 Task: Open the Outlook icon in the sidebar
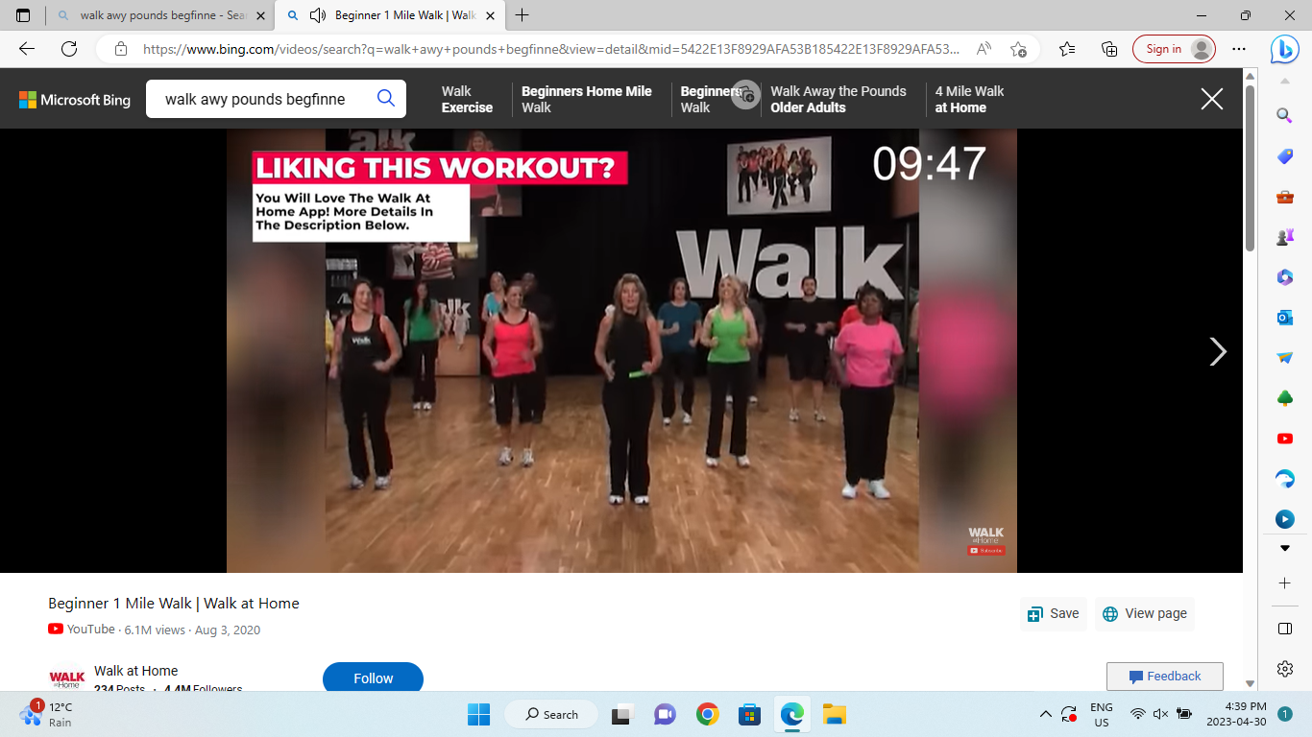(x=1284, y=318)
